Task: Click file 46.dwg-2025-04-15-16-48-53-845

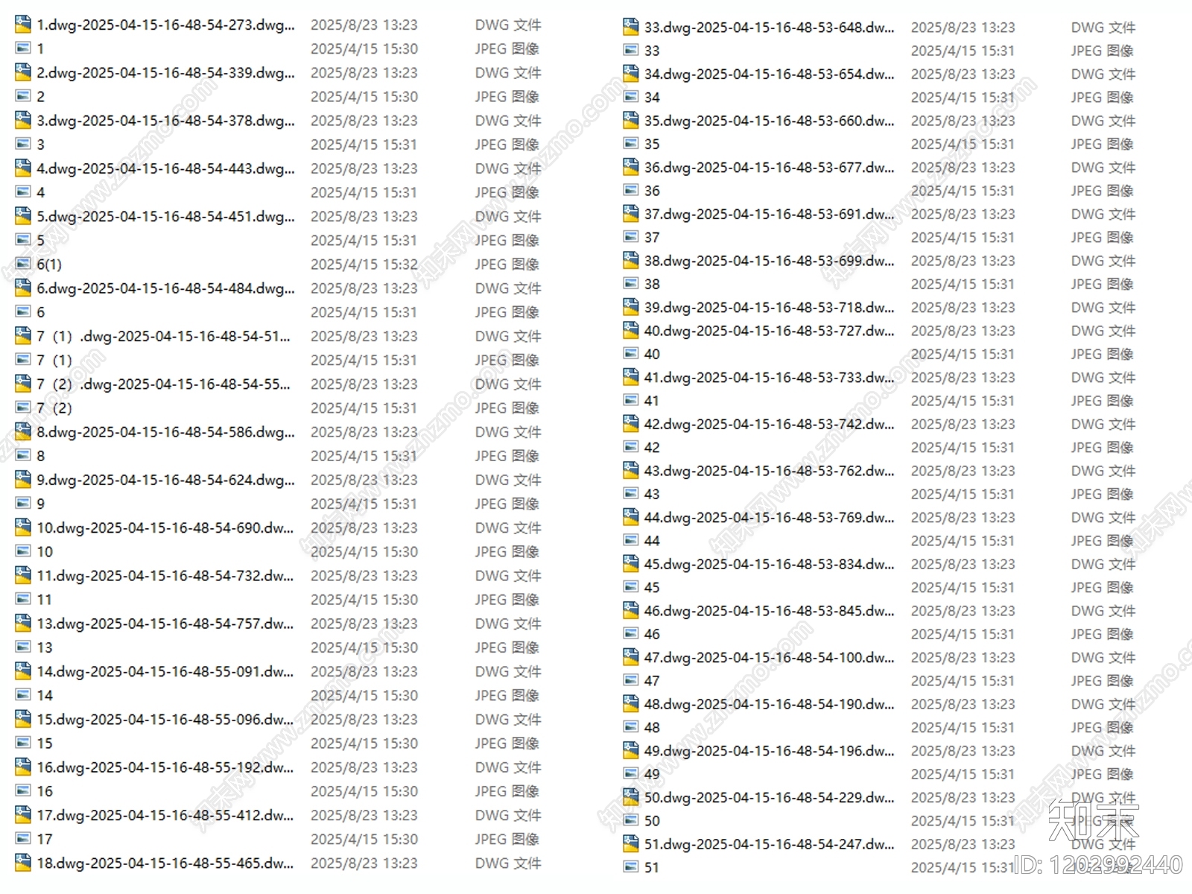Action: click(770, 611)
